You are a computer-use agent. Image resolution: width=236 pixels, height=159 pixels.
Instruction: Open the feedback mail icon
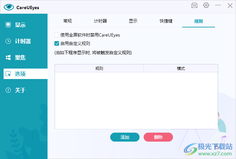tap(194, 6)
